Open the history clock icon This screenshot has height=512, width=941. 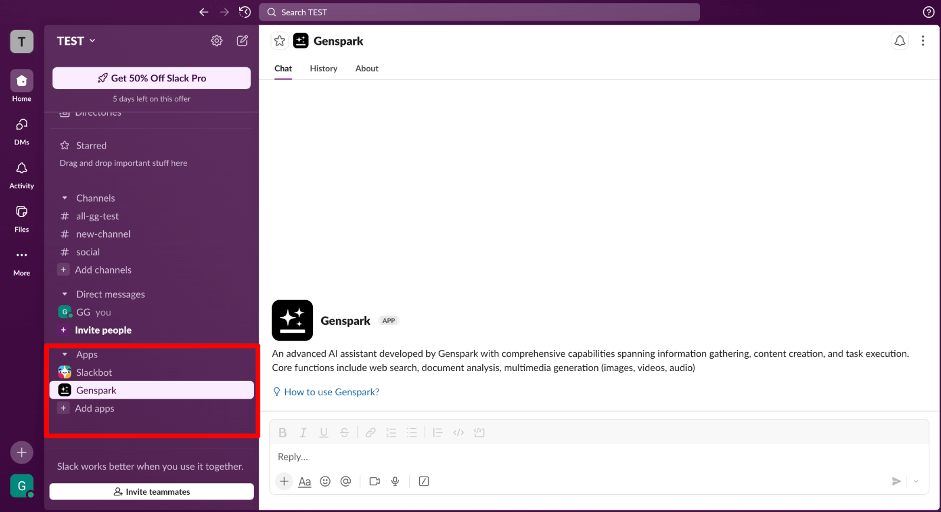[x=244, y=12]
